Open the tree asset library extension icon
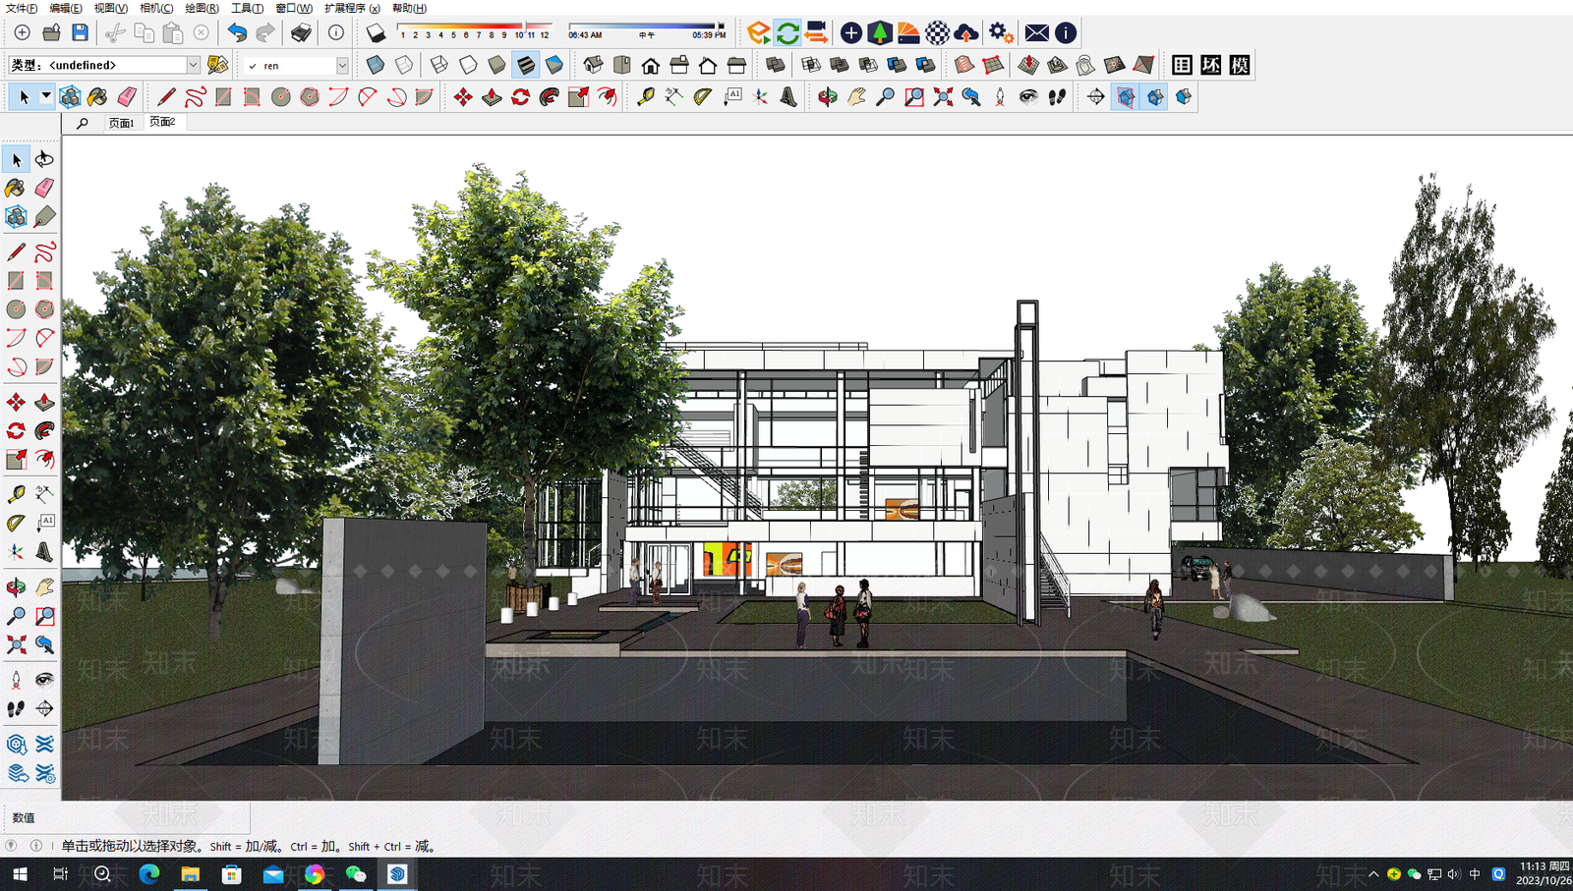Screen dimensions: 1573x891 click(880, 32)
